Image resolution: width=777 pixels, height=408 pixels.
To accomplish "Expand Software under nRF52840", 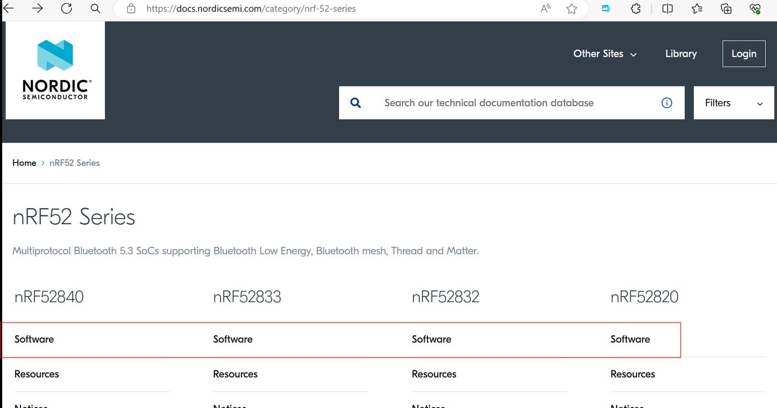I will 34,339.
